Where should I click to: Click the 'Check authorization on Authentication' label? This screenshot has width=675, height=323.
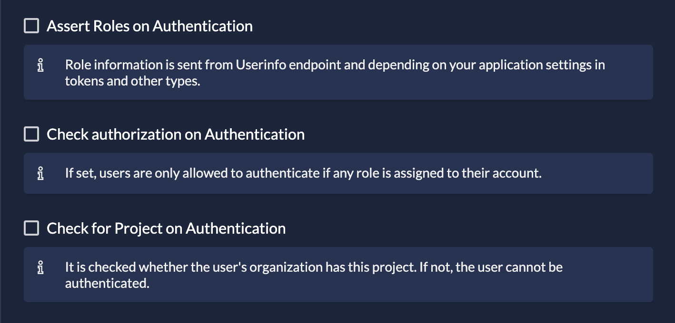coord(176,134)
